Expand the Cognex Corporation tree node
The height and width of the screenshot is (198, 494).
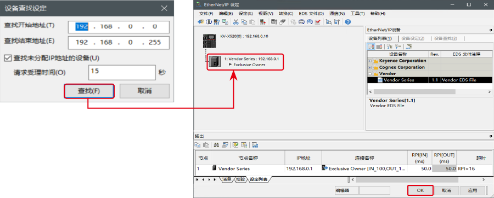[x=369, y=67]
